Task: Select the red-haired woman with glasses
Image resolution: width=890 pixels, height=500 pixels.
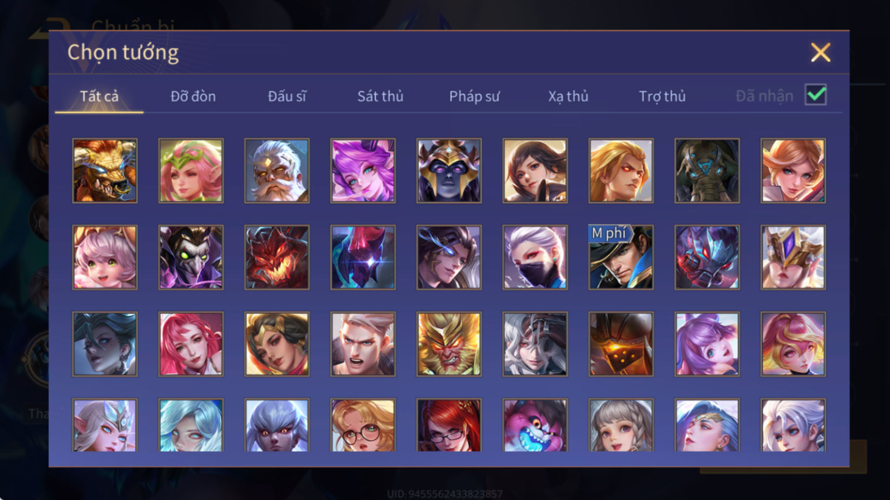Action: click(449, 425)
